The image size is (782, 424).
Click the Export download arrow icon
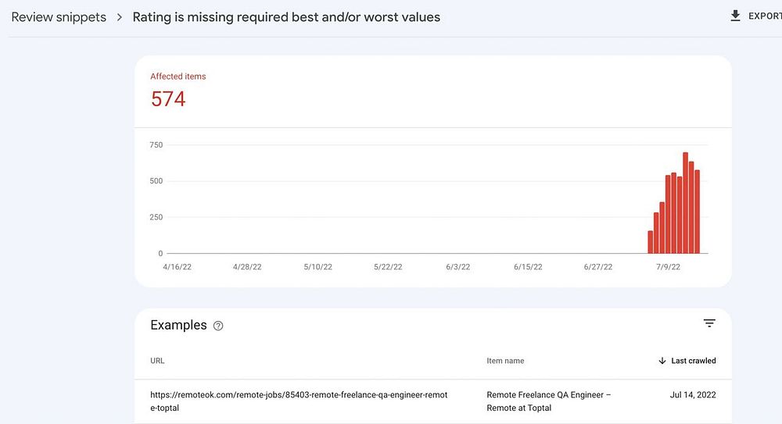(x=735, y=16)
